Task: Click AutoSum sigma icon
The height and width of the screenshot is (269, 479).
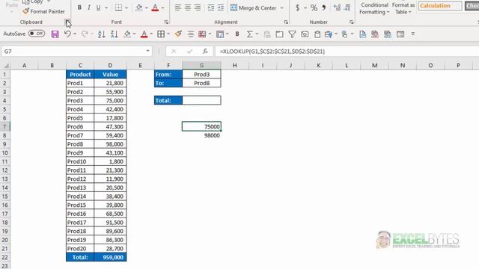Action: click(249, 34)
